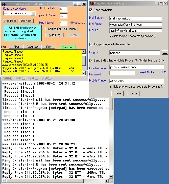The height and width of the screenshot is (184, 169).
Task: Click 'Ping OK alert--SMS has been sent' line
Action: [52, 165]
